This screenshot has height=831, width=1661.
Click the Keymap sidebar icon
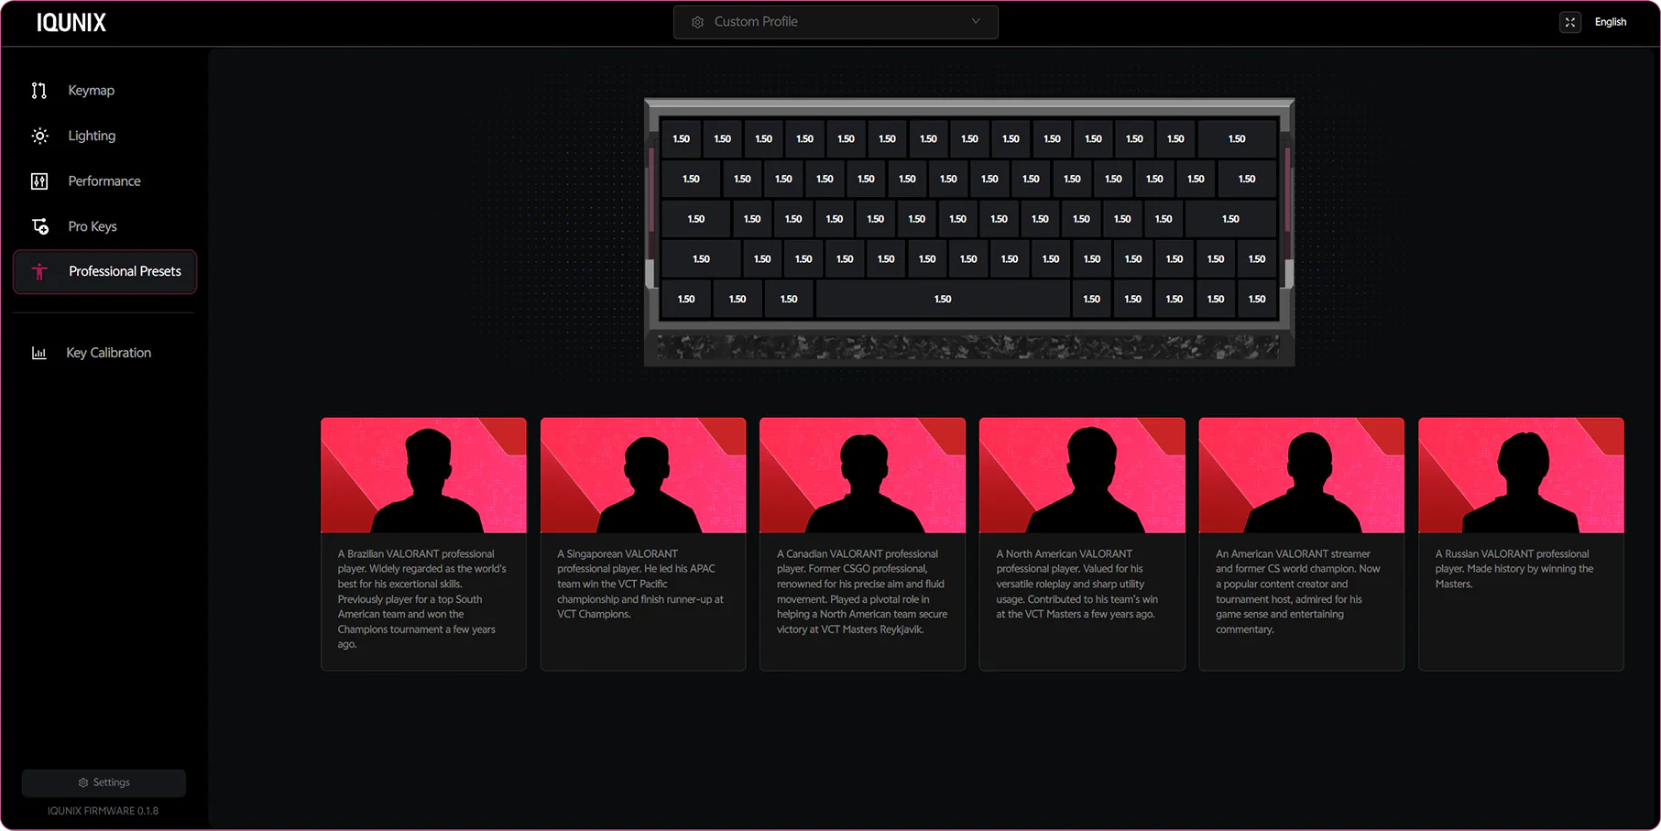click(x=38, y=91)
